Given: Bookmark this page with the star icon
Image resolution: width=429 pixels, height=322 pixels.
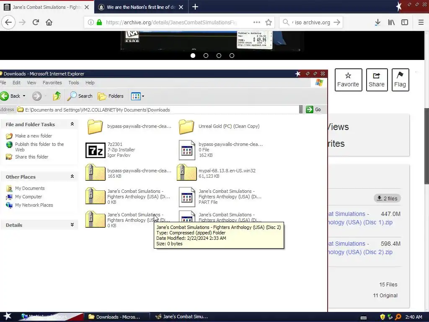Looking at the screenshot, I should point(269,22).
